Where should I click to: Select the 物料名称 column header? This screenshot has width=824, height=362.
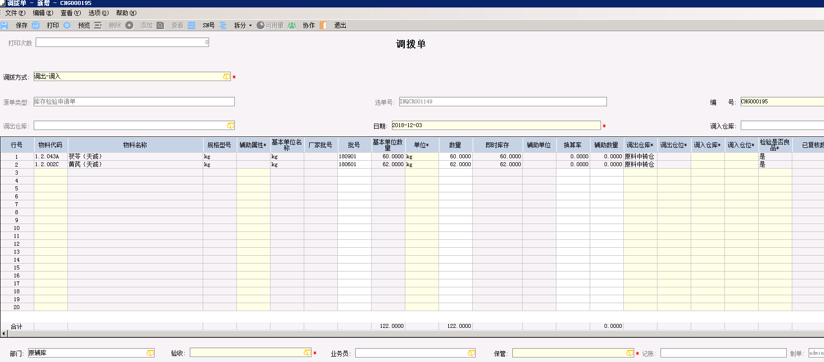(135, 145)
